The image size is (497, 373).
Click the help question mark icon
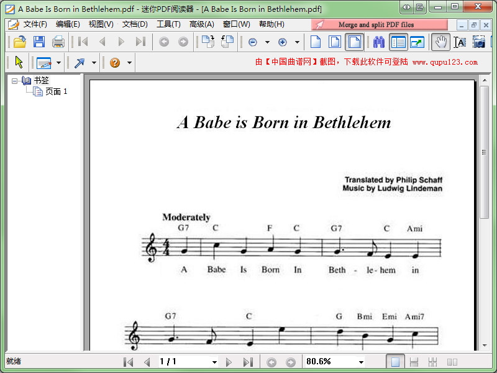(x=115, y=63)
